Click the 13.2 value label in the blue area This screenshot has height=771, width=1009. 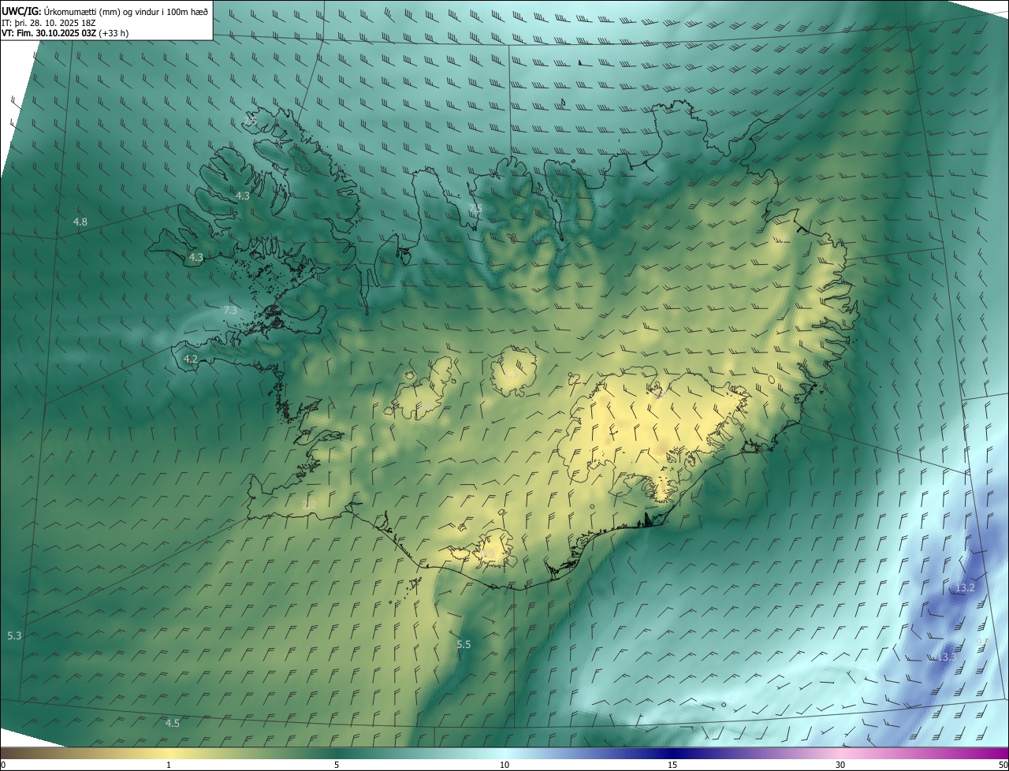click(965, 588)
